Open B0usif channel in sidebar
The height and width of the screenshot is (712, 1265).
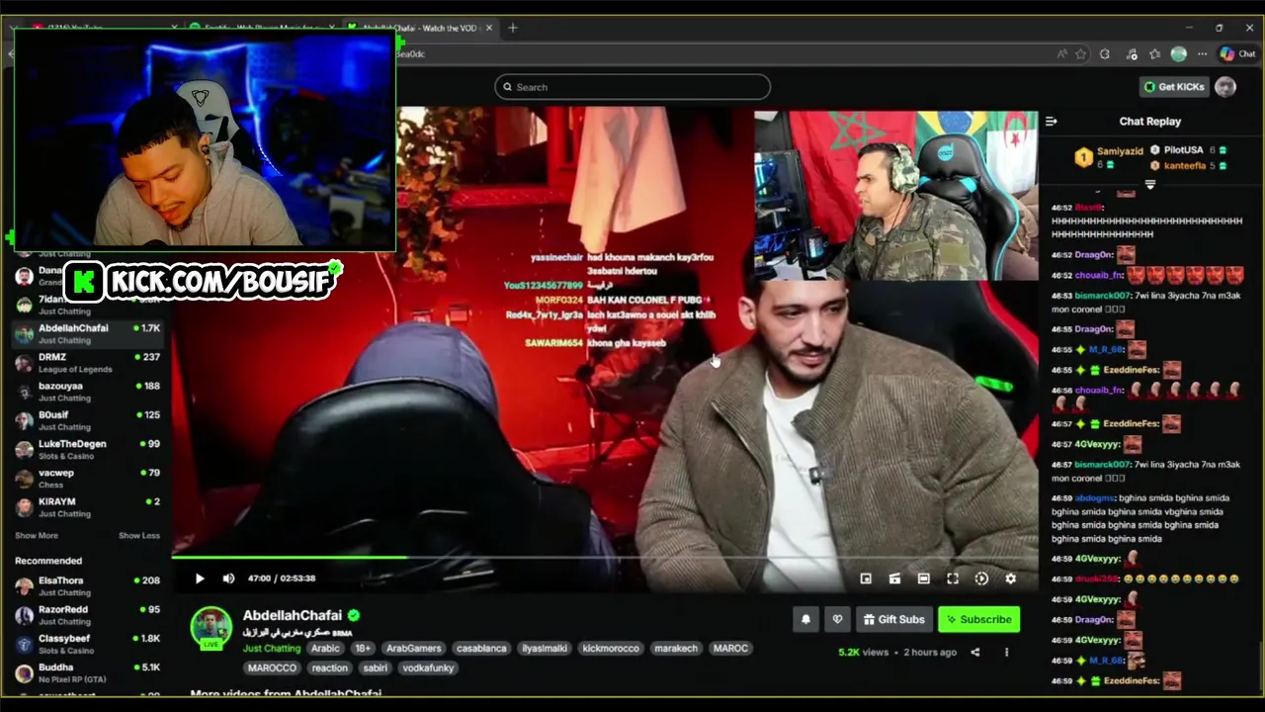tap(87, 420)
